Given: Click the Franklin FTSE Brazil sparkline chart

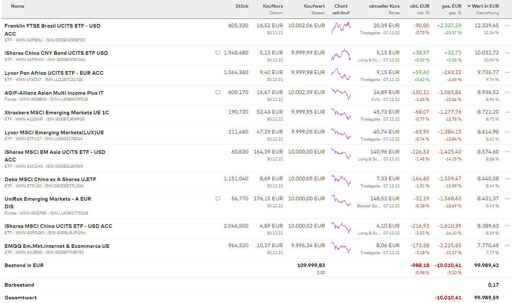Looking at the screenshot, I should (x=341, y=27).
